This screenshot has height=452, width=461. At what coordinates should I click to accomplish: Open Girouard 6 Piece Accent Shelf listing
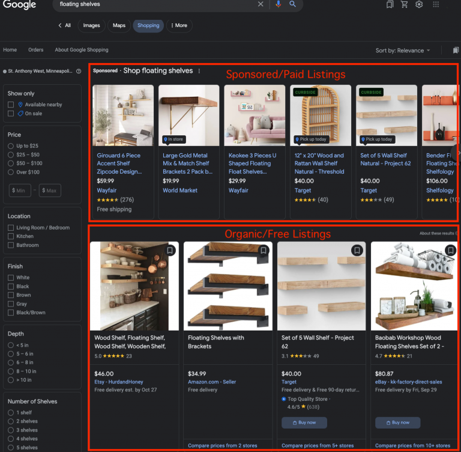(x=119, y=163)
